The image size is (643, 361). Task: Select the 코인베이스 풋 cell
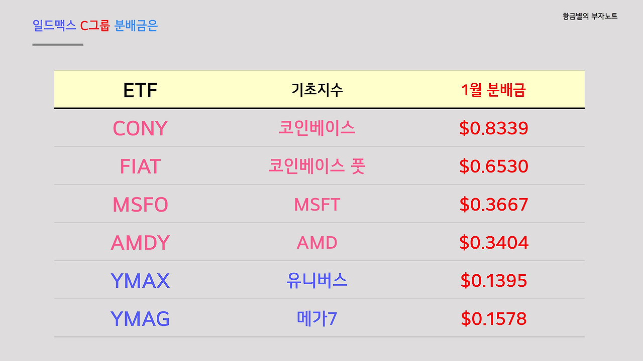(x=317, y=166)
